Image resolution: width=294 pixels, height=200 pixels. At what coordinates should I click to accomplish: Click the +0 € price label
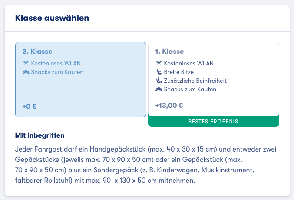tap(30, 106)
